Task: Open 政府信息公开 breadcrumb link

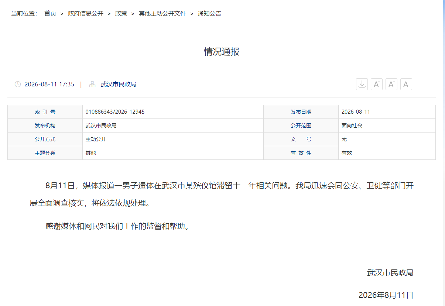Action: click(86, 14)
